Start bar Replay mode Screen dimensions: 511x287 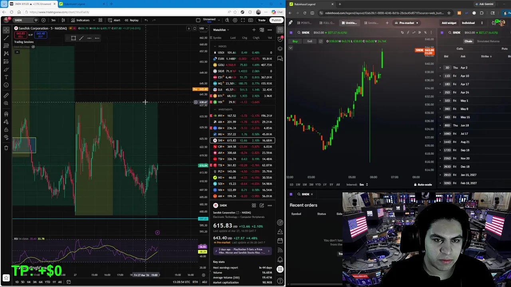(x=131, y=20)
